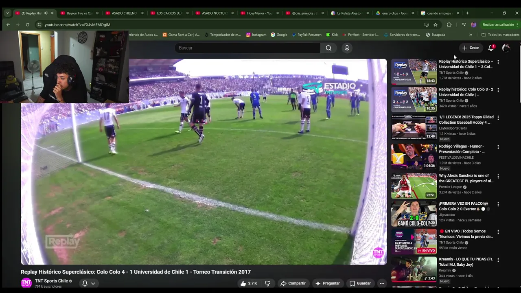Open PayPal: Resumen bookmark
Image resolution: width=521 pixels, height=293 pixels.
pyautogui.click(x=306, y=35)
